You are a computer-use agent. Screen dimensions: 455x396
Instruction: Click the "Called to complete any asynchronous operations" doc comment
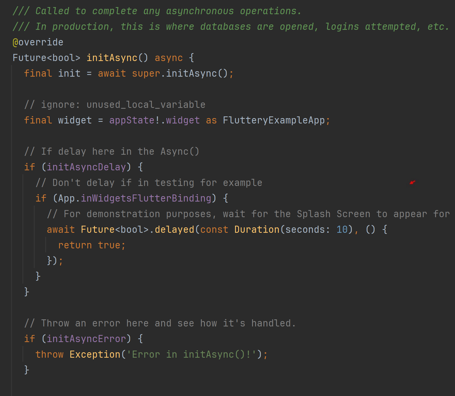[x=157, y=11]
